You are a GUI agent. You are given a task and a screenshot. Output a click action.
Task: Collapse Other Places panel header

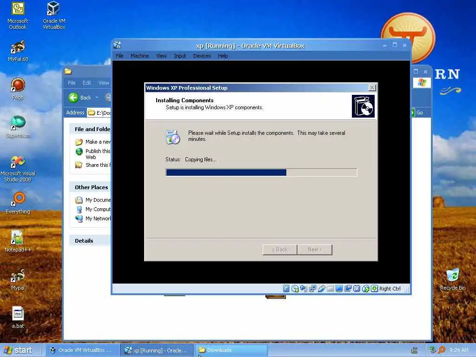click(91, 187)
